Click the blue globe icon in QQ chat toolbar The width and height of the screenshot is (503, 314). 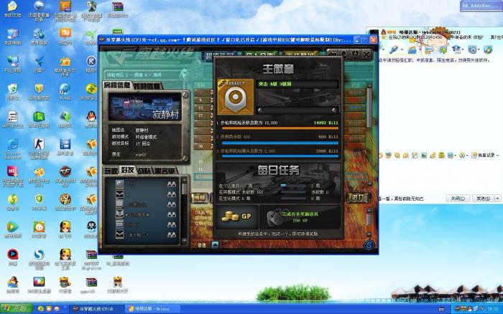pyautogui.click(x=488, y=49)
